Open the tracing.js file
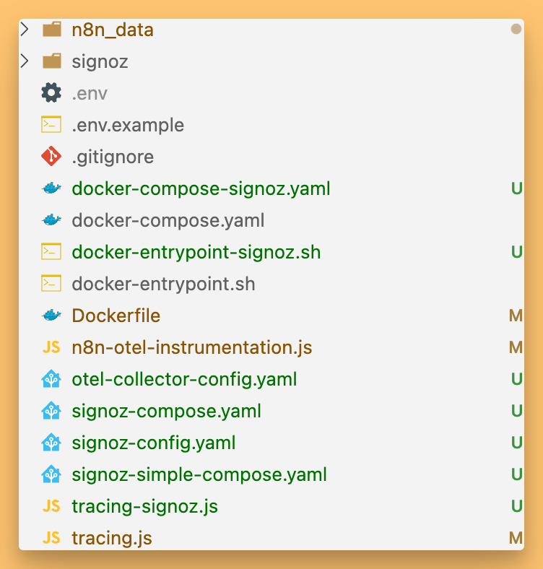This screenshot has width=543, height=569. pos(112,538)
